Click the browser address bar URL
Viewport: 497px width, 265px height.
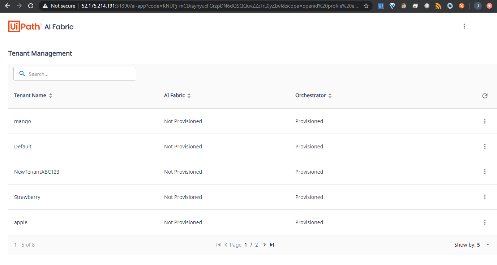point(220,6)
